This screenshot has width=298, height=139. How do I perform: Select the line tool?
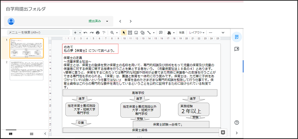[149, 33]
